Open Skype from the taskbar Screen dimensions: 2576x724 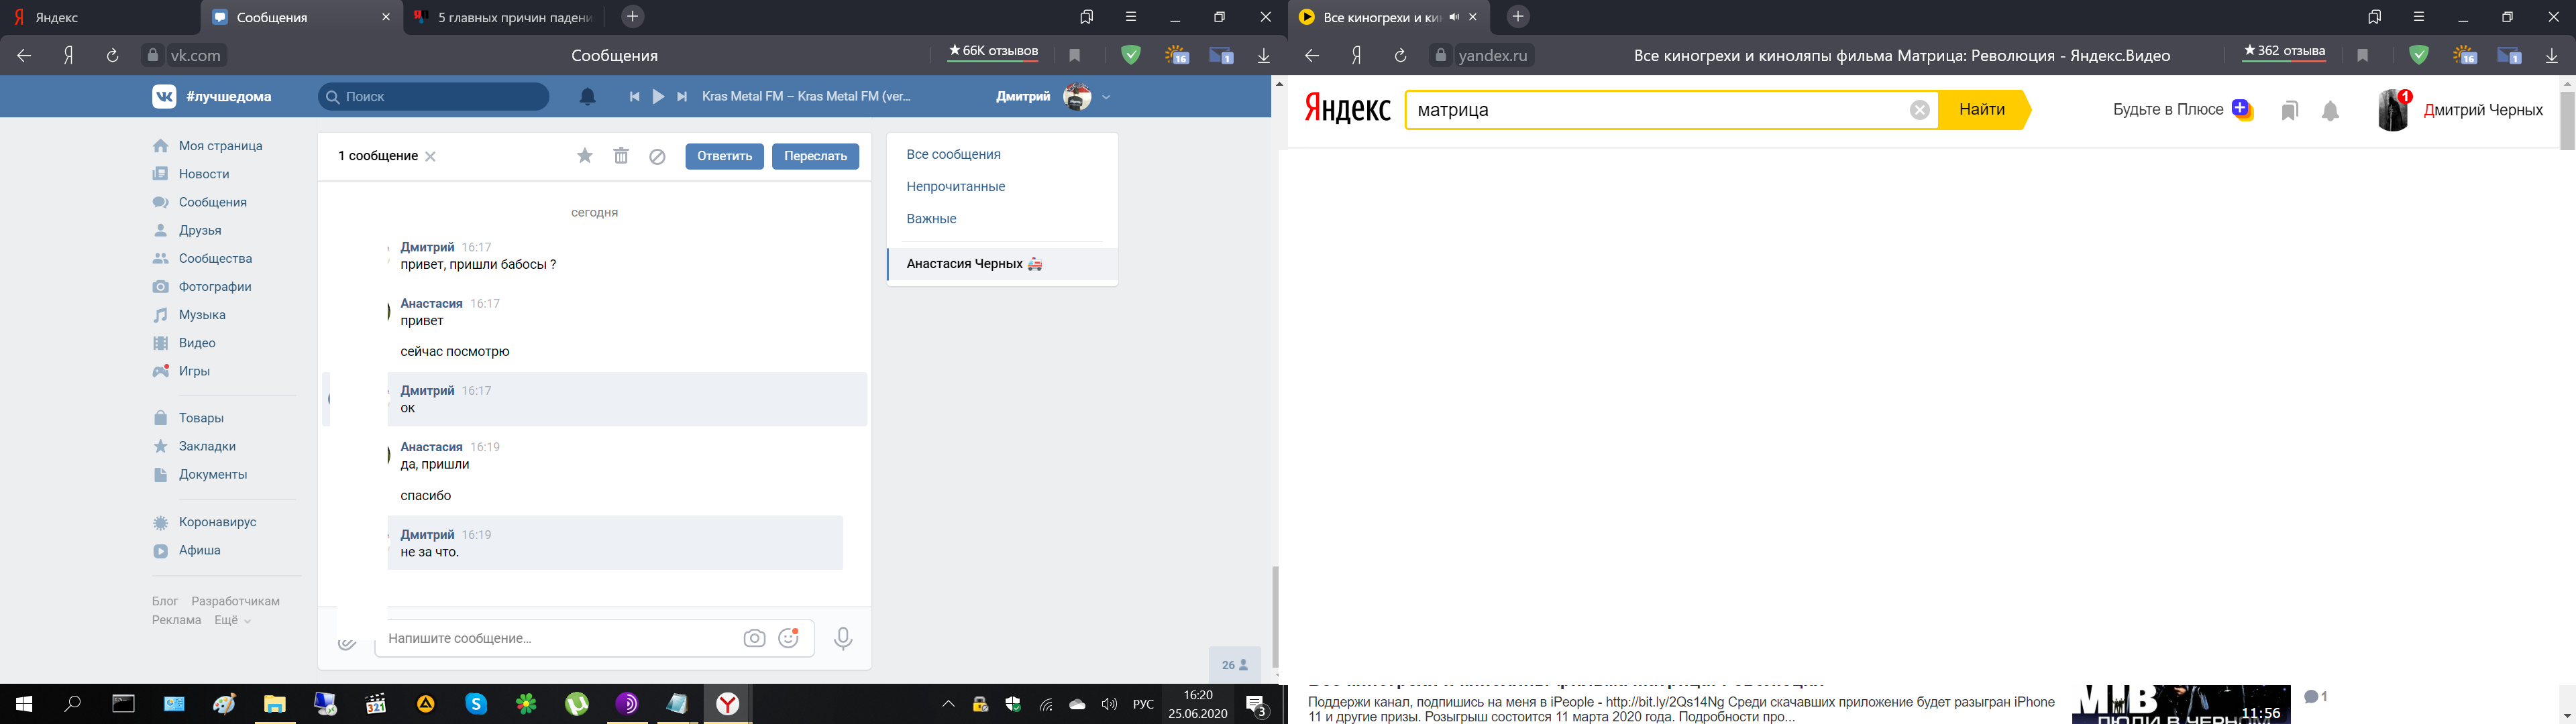(476, 704)
